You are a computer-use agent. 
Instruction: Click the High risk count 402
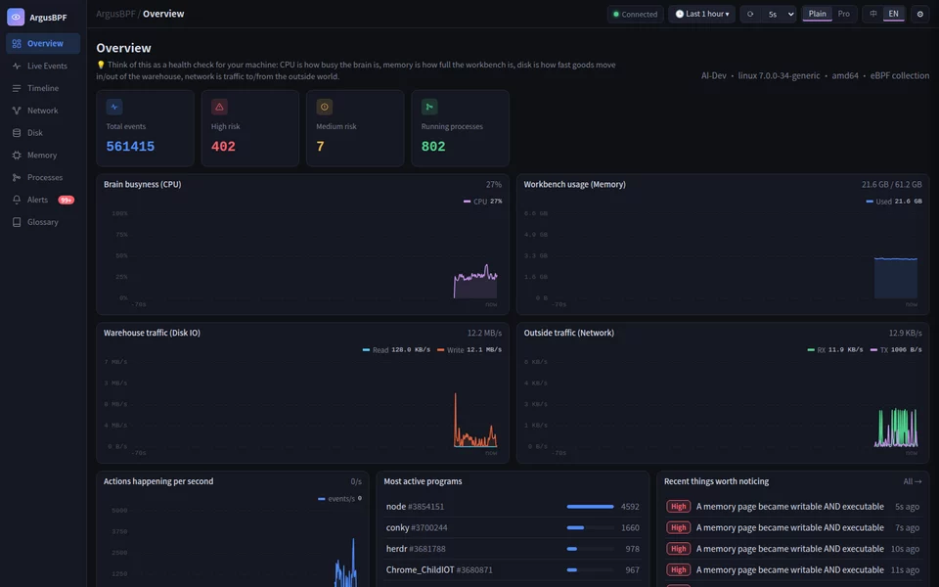point(223,146)
